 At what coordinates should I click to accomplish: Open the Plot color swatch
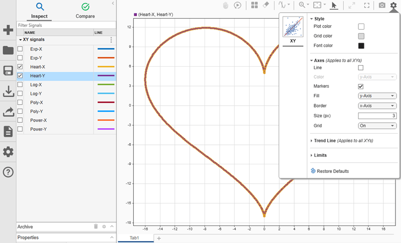pyautogui.click(x=361, y=27)
